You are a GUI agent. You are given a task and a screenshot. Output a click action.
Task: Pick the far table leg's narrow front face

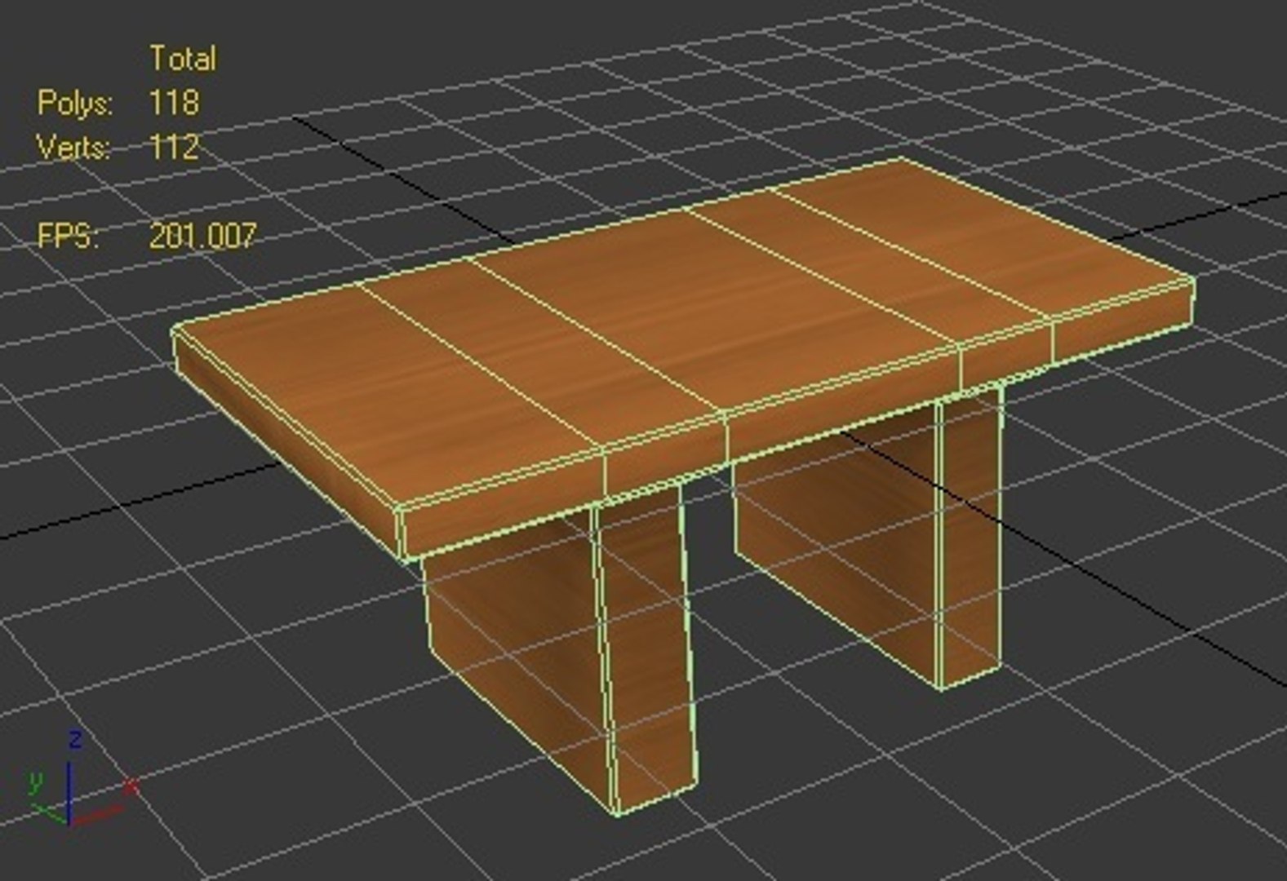(x=970, y=538)
